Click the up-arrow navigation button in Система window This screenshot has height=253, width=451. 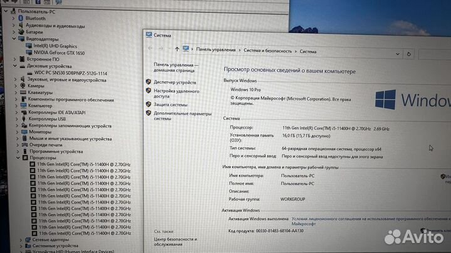coord(177,49)
